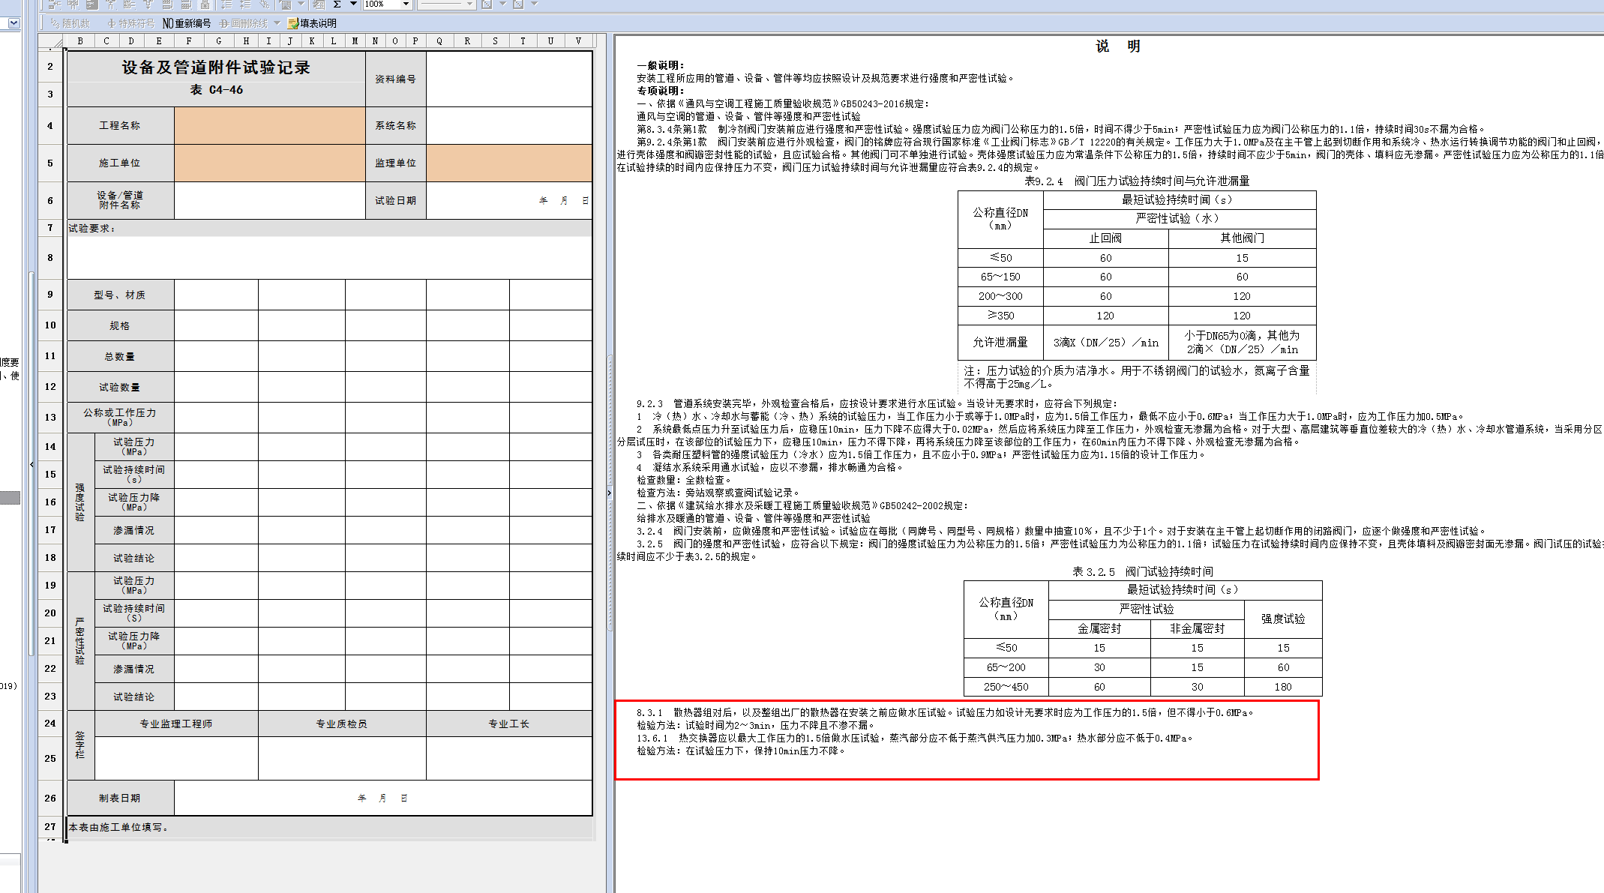Viewport: 1604px width, 893px height.
Task: Click the 表 3.2.5 阀门试验持续时间 caption
Action: (1143, 571)
